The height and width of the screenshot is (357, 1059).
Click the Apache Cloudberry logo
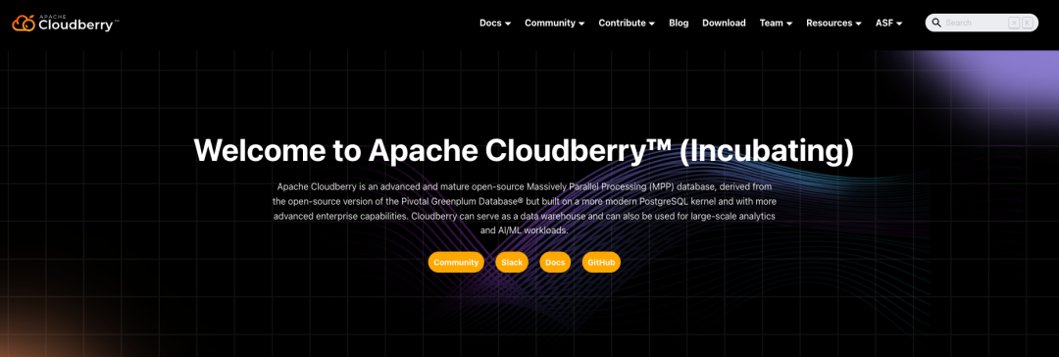pos(66,23)
